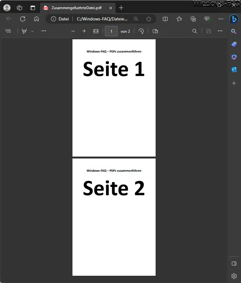Open sidebar Search icon
241x283 pixels.
(x=234, y=31)
